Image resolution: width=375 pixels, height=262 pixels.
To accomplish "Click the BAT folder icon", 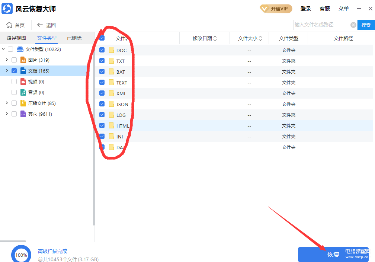I will (x=111, y=71).
